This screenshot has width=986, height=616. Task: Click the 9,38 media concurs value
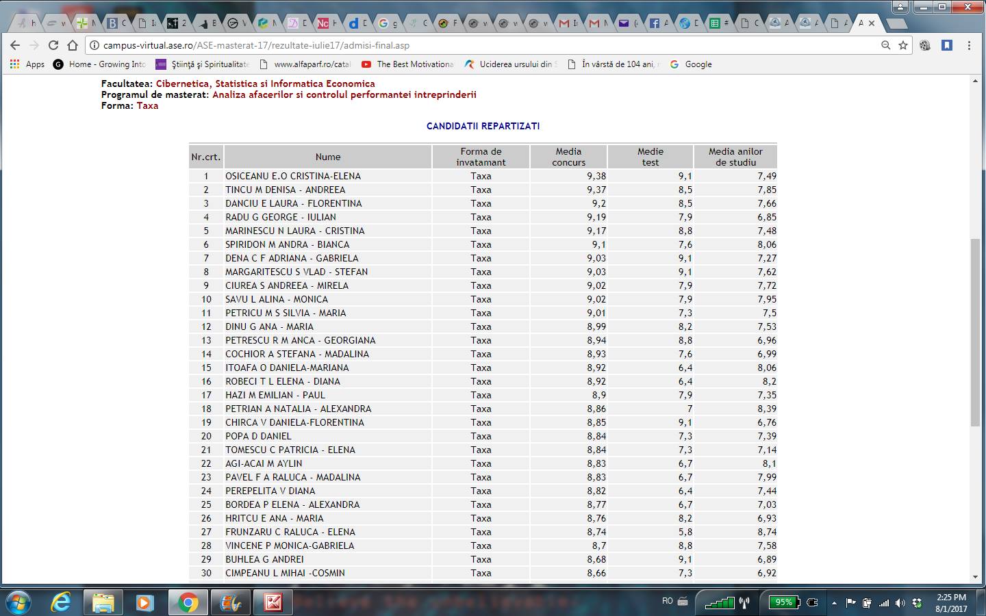(x=596, y=176)
